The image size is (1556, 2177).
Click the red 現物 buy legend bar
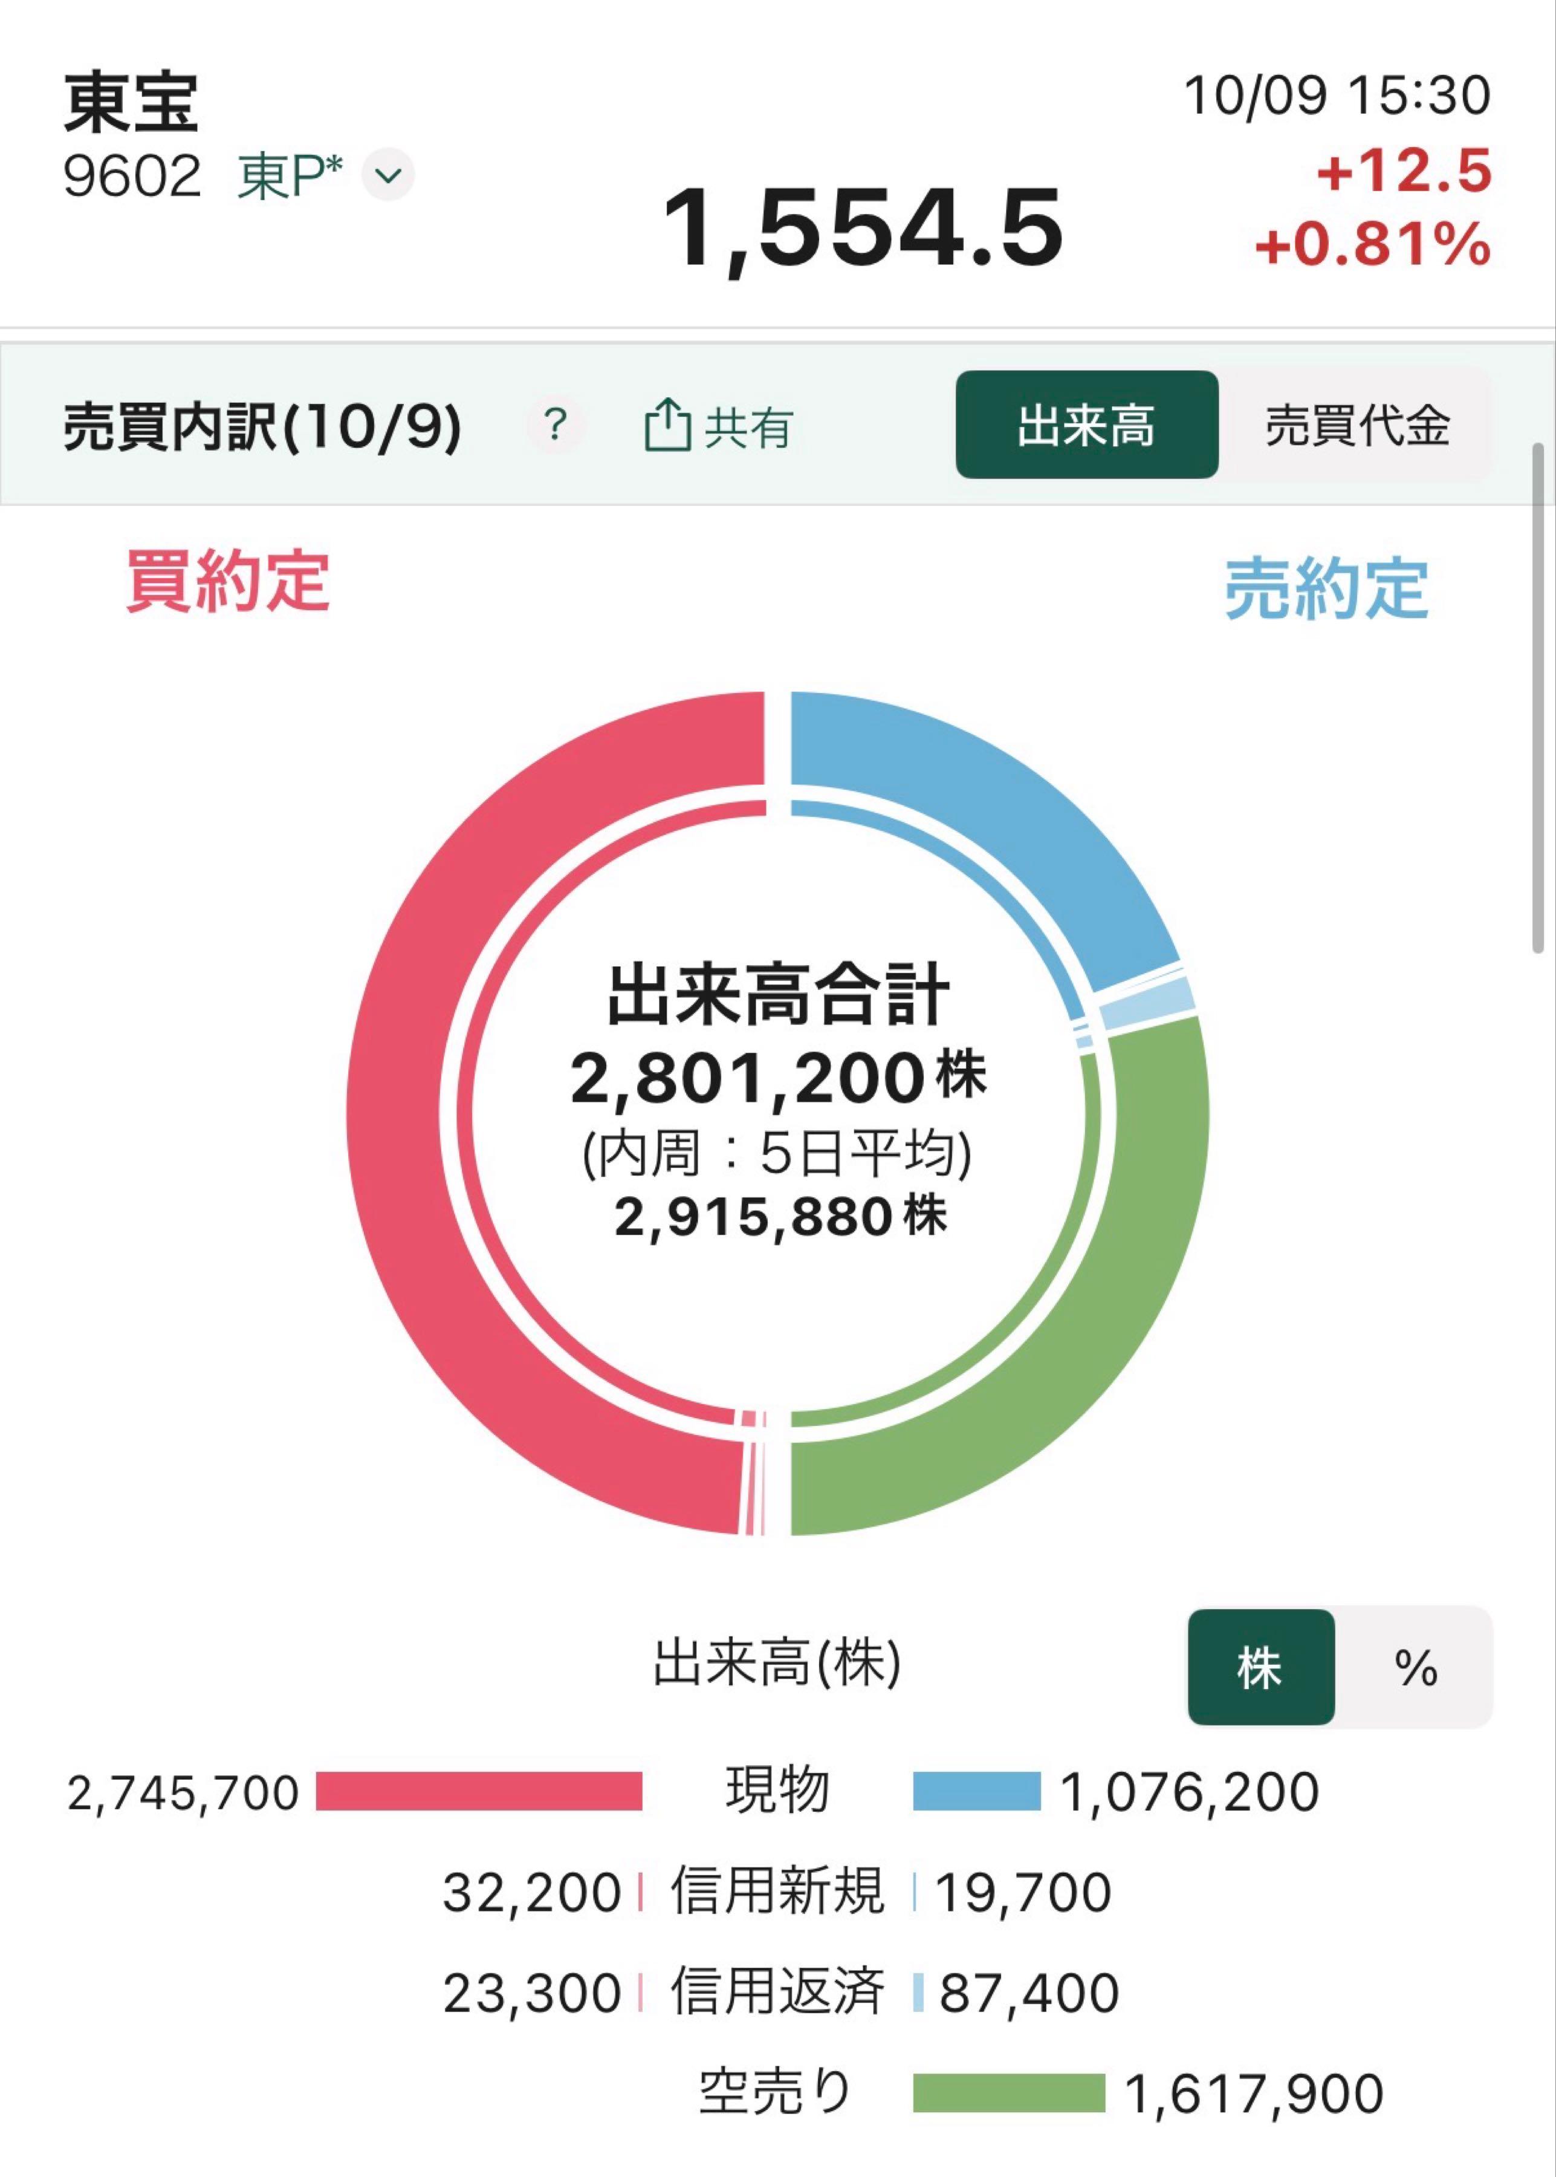pyautogui.click(x=479, y=1792)
